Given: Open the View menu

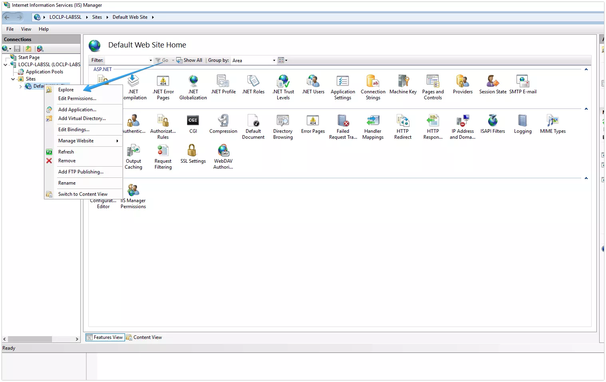Looking at the screenshot, I should pos(26,29).
